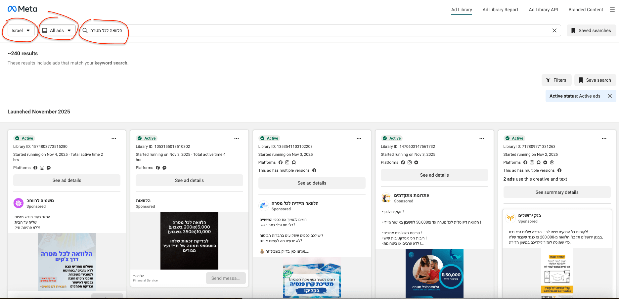619x299 pixels.
Task: Open the three-dot menu on Bank Jerusalem ad
Action: (604, 139)
